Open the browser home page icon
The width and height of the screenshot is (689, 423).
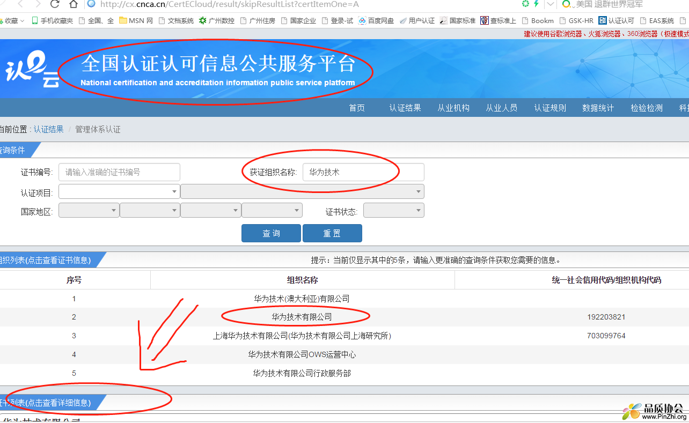(x=73, y=4)
